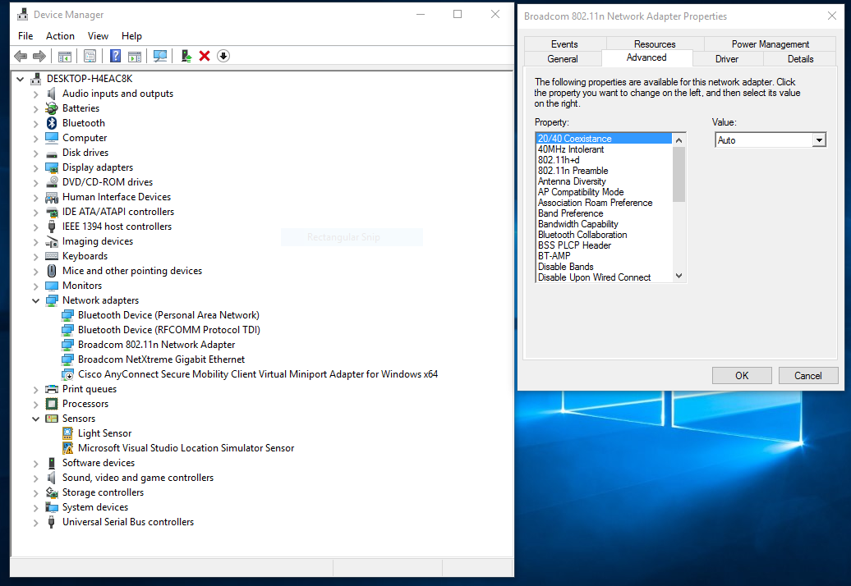Click the Uninstall device red X icon
851x586 pixels.
(203, 56)
